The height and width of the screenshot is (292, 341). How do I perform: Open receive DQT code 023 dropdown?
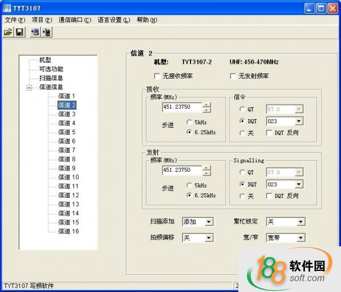(x=299, y=121)
